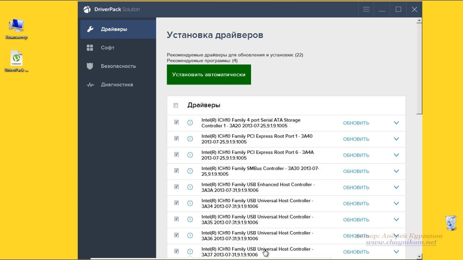Uncheck USB Universal Host Controller 3A34 checkbox
This screenshot has height=260, width=463.
pos(177,203)
